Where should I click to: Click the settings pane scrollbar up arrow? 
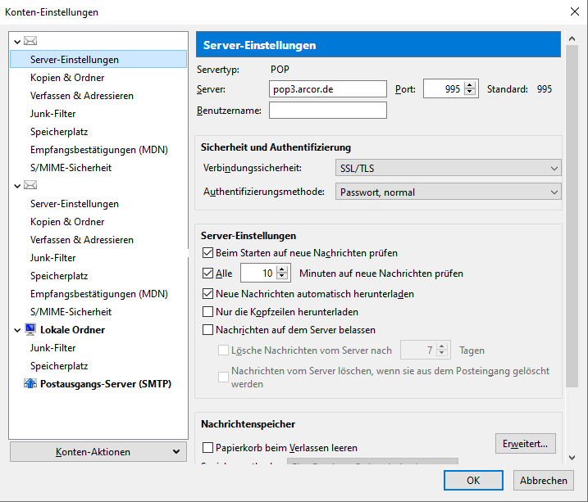point(572,38)
